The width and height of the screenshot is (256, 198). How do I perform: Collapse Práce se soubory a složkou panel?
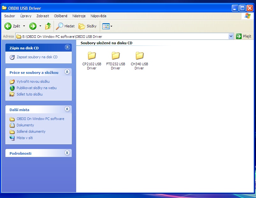coord(67,72)
